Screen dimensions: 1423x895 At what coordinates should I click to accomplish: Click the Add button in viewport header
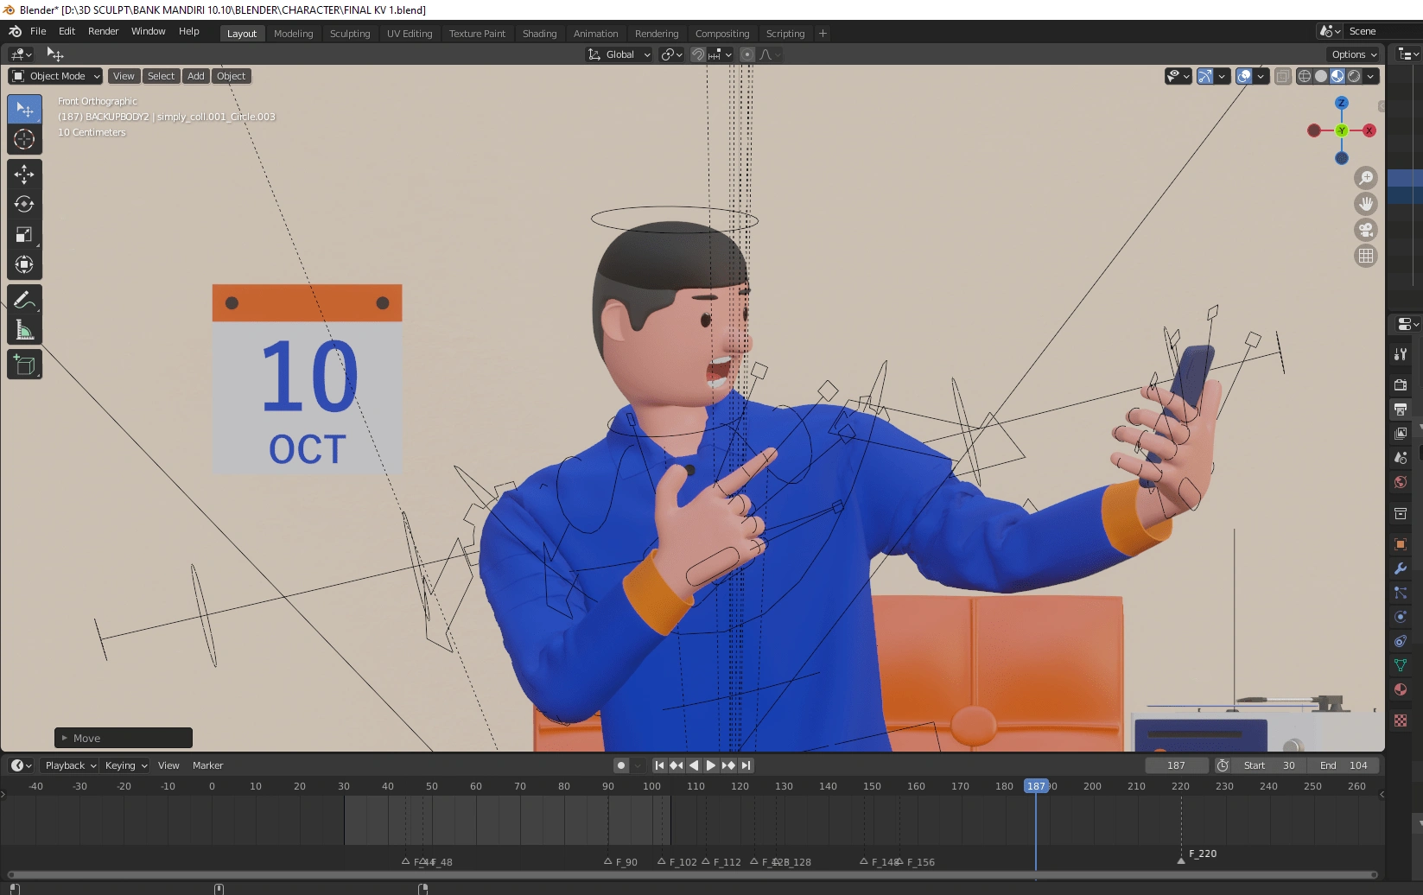196,76
